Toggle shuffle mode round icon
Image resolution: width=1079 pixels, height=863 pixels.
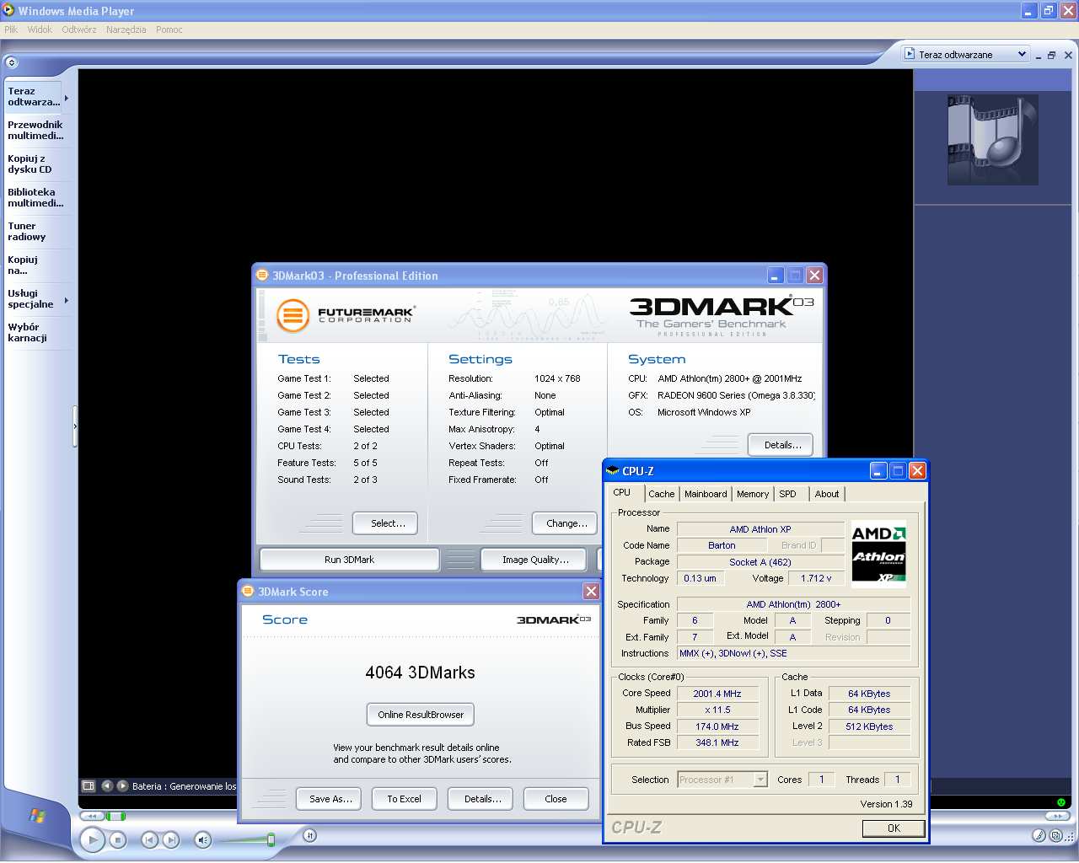(309, 835)
